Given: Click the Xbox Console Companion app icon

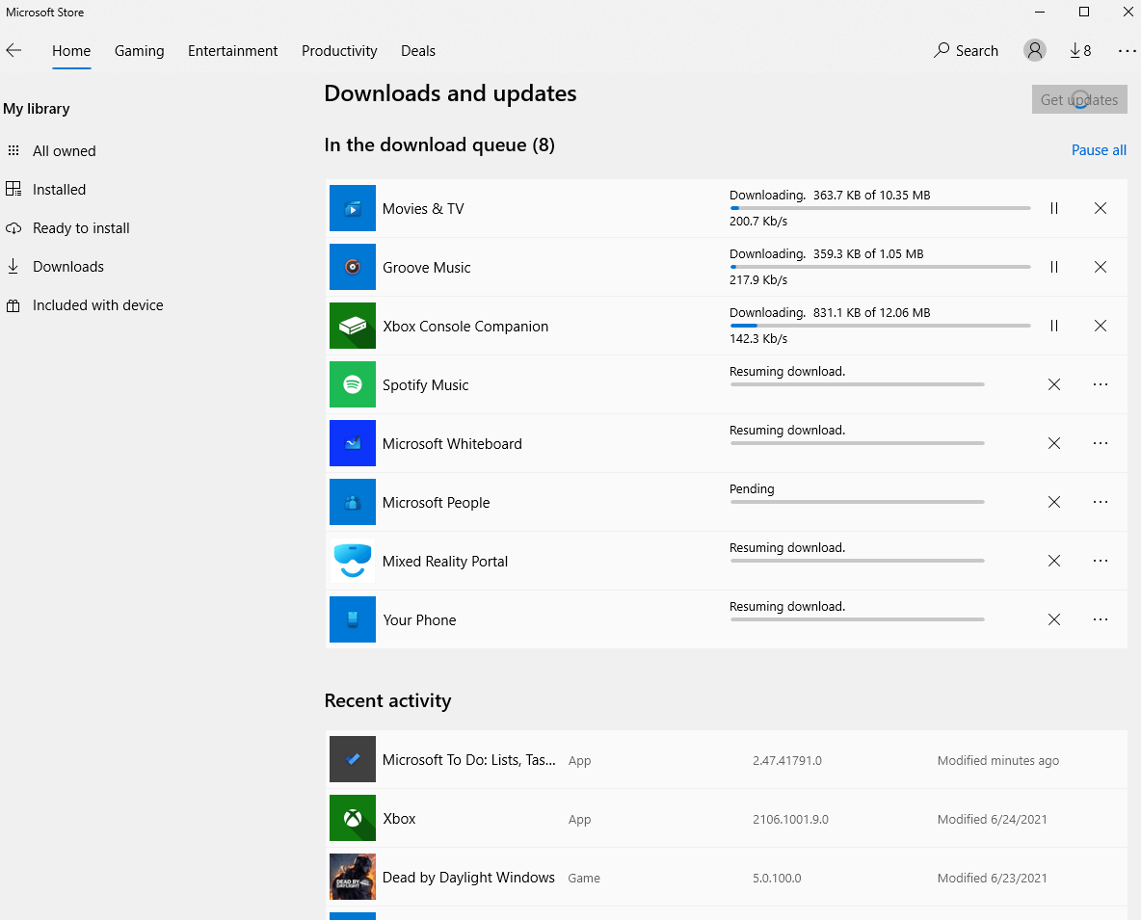Looking at the screenshot, I should coord(352,326).
